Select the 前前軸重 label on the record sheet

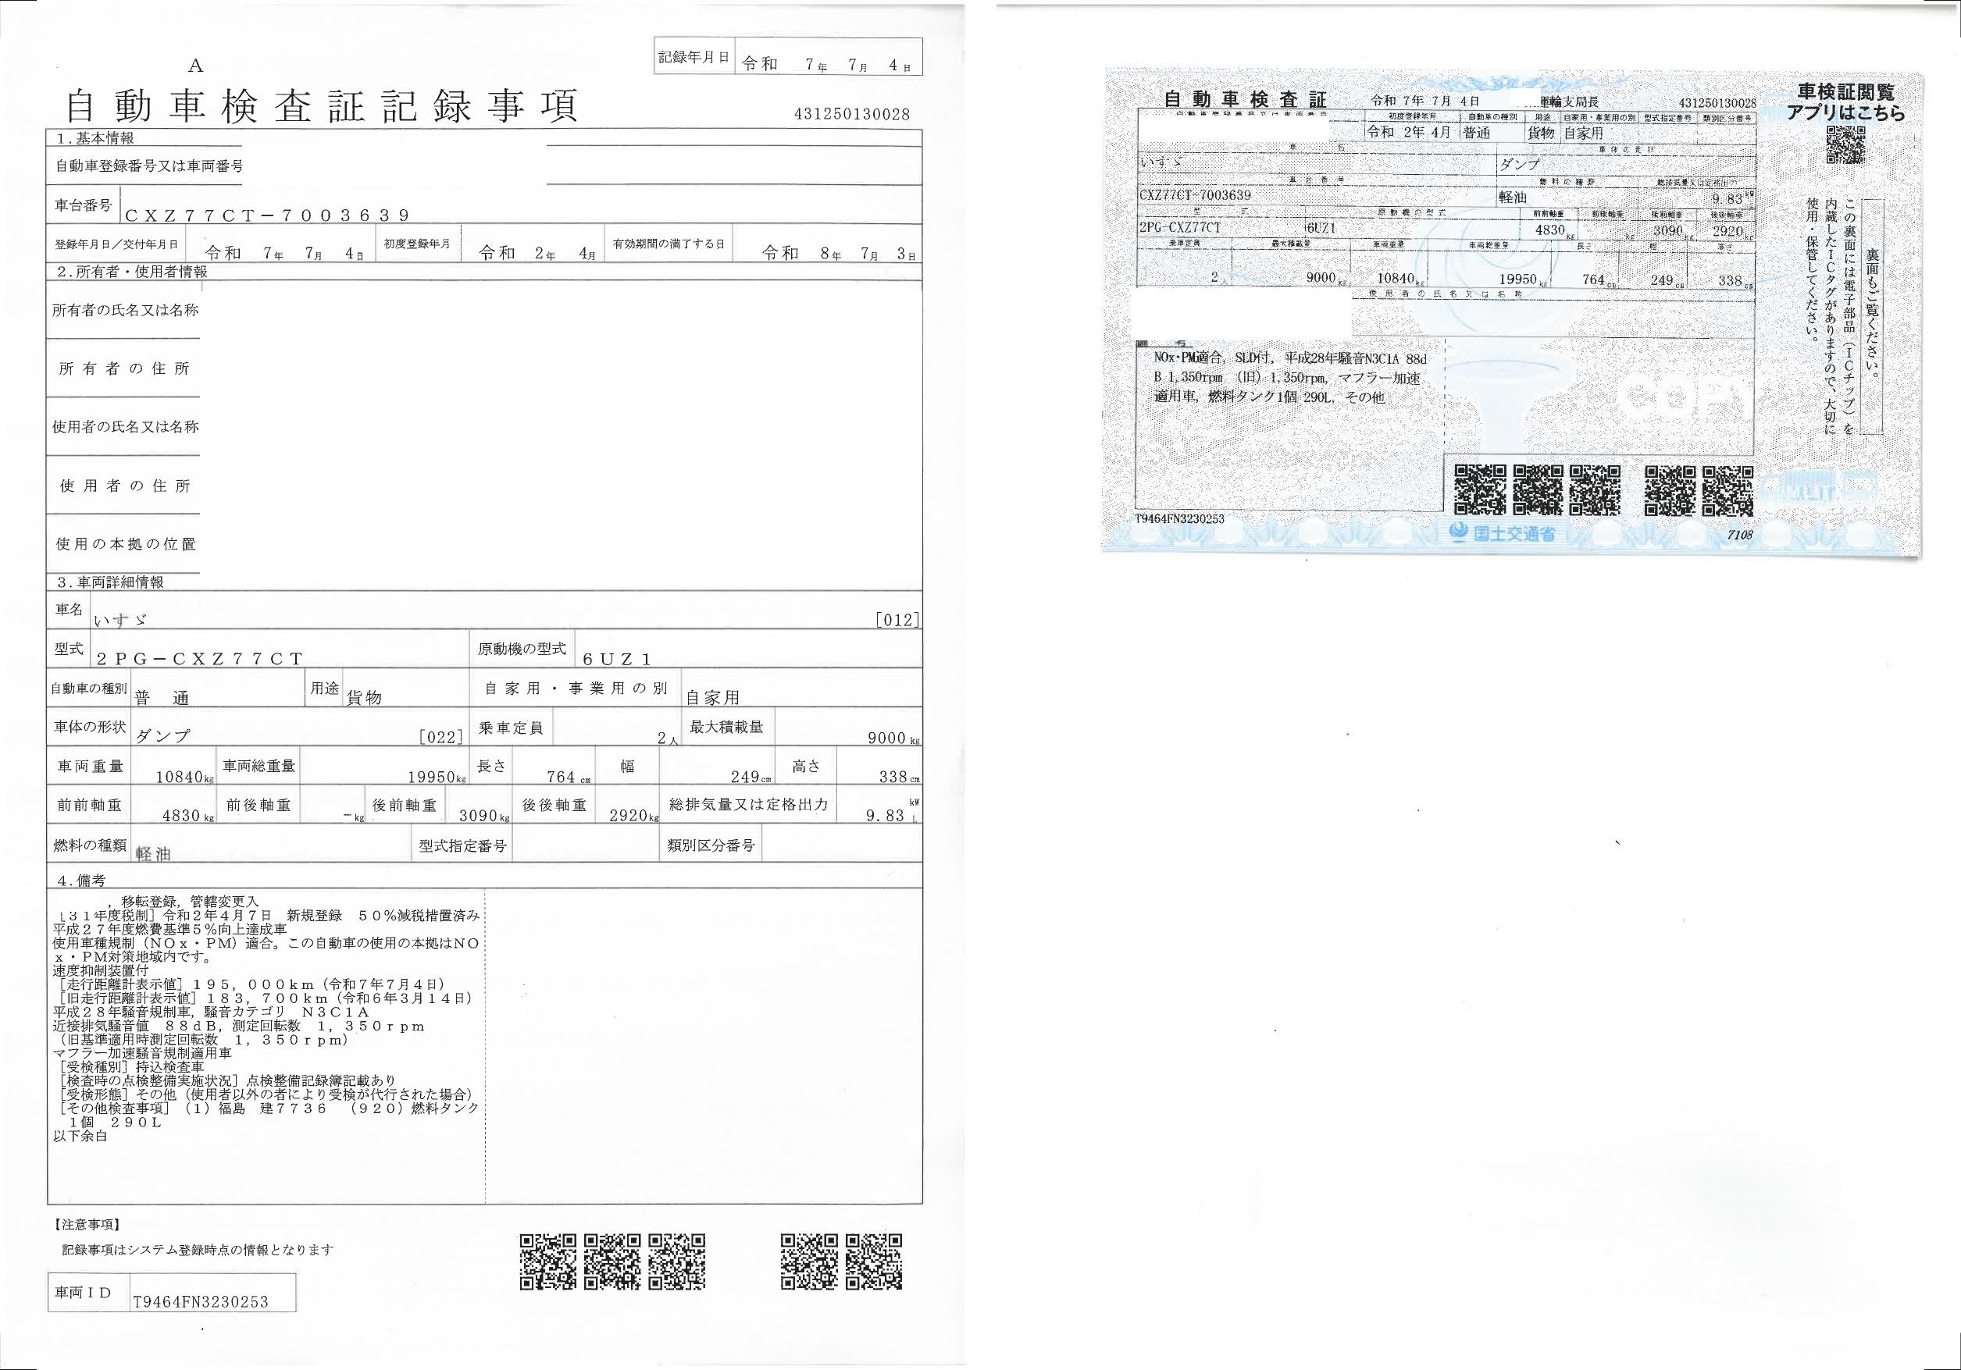[91, 805]
